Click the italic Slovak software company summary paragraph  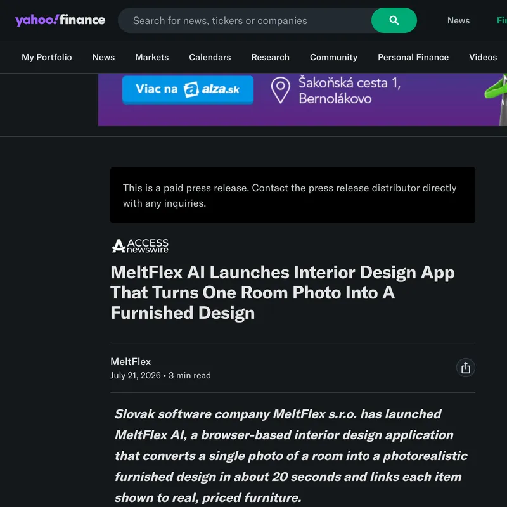291,456
